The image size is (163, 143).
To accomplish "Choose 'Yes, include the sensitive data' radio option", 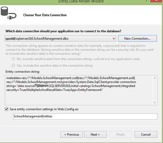I will pyautogui.click(x=13, y=65).
